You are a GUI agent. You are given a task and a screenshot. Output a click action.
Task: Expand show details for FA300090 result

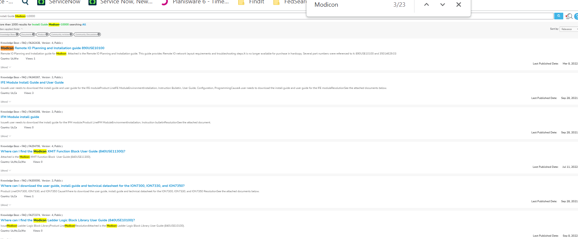[6, 205]
